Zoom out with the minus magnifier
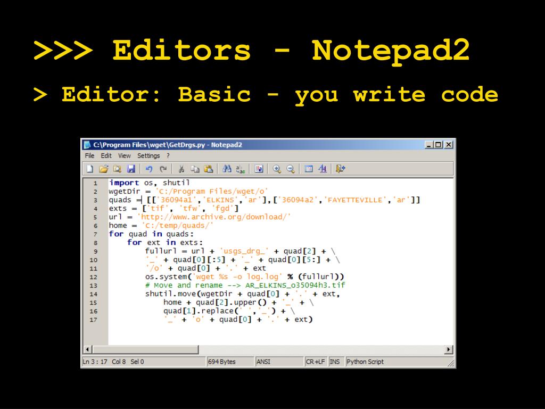 tap(291, 169)
